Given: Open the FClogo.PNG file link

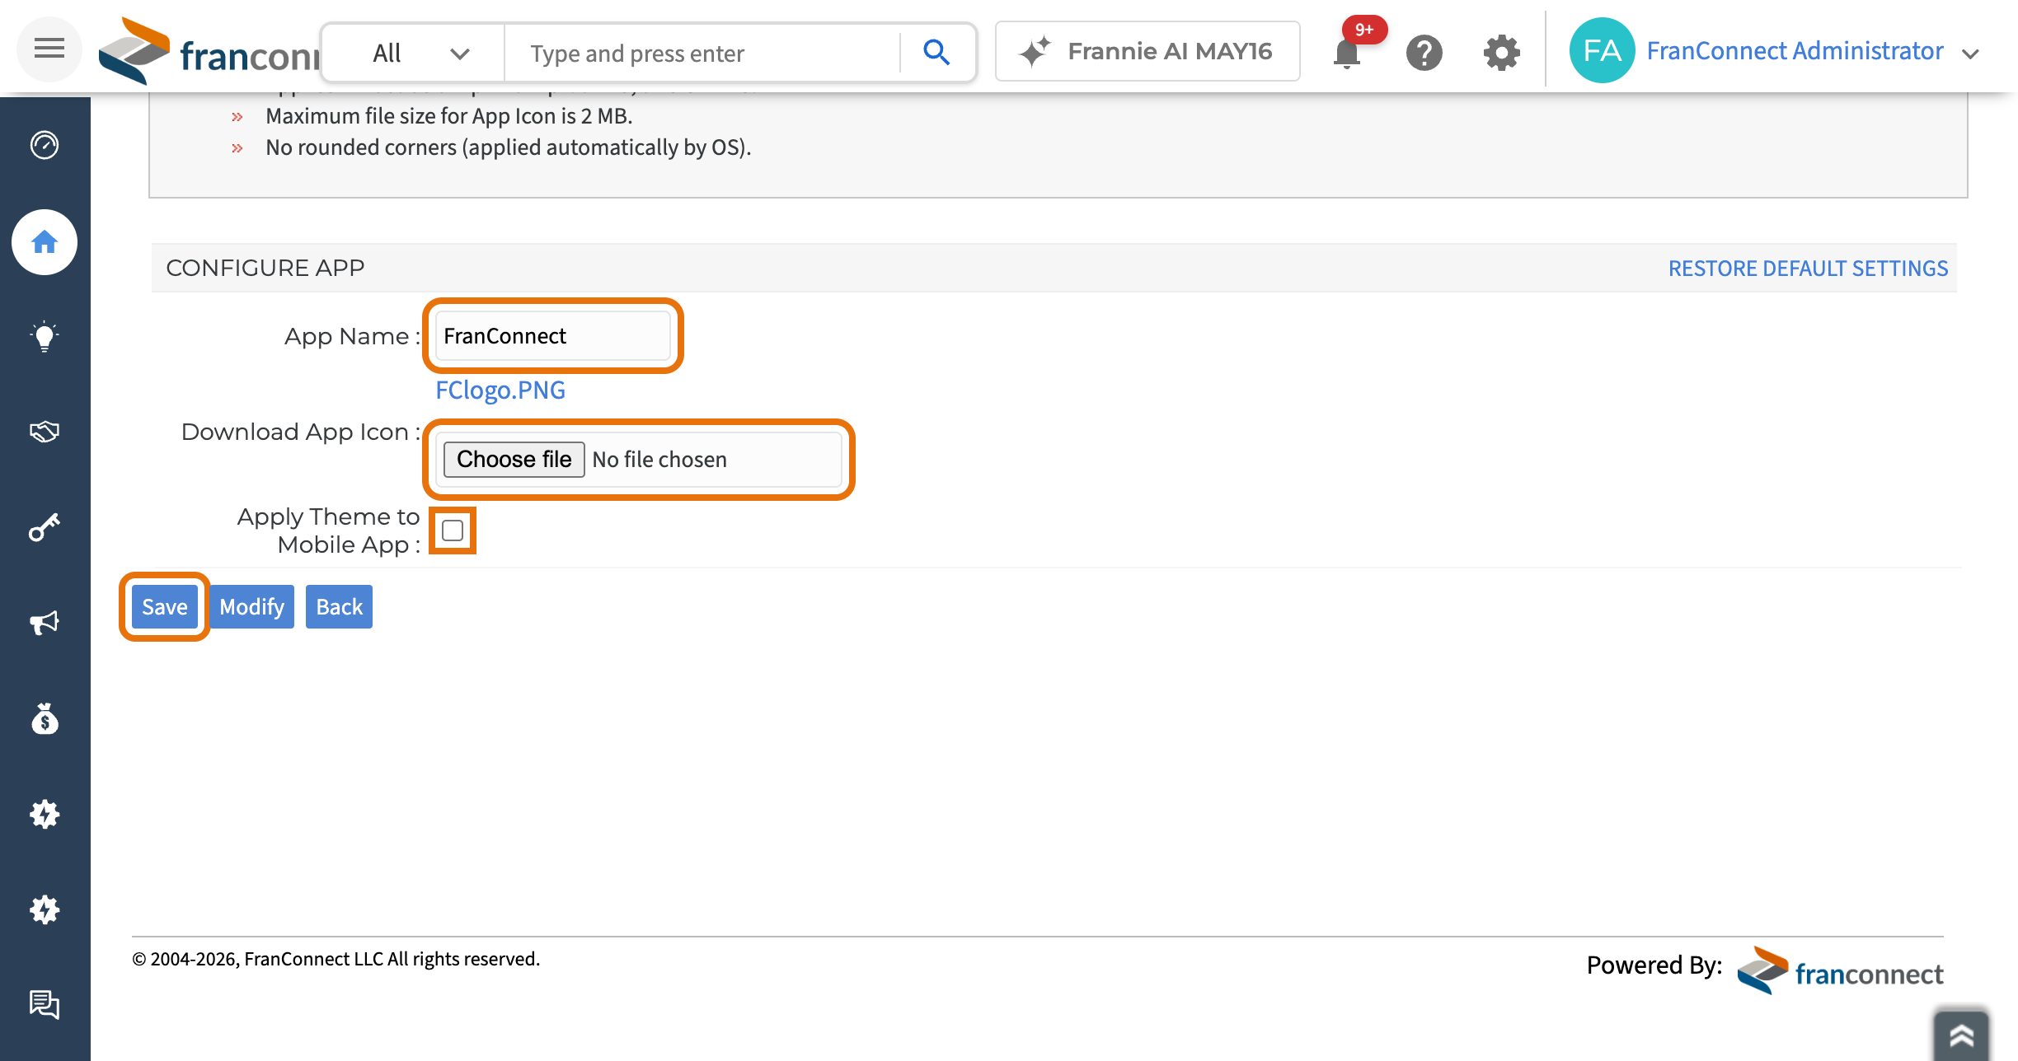Looking at the screenshot, I should (x=500, y=390).
